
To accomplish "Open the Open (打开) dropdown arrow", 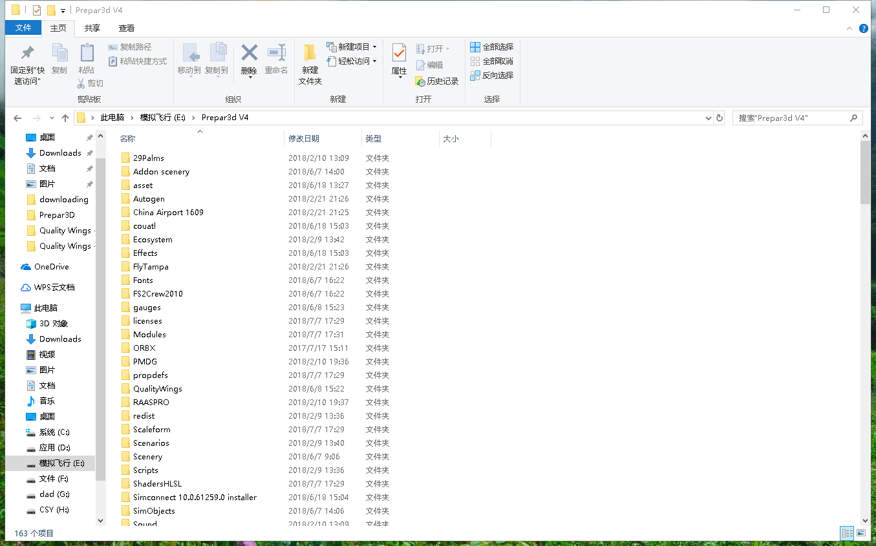I will tap(447, 49).
